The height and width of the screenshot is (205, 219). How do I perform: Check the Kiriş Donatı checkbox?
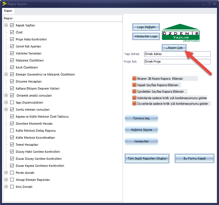coord(12,186)
